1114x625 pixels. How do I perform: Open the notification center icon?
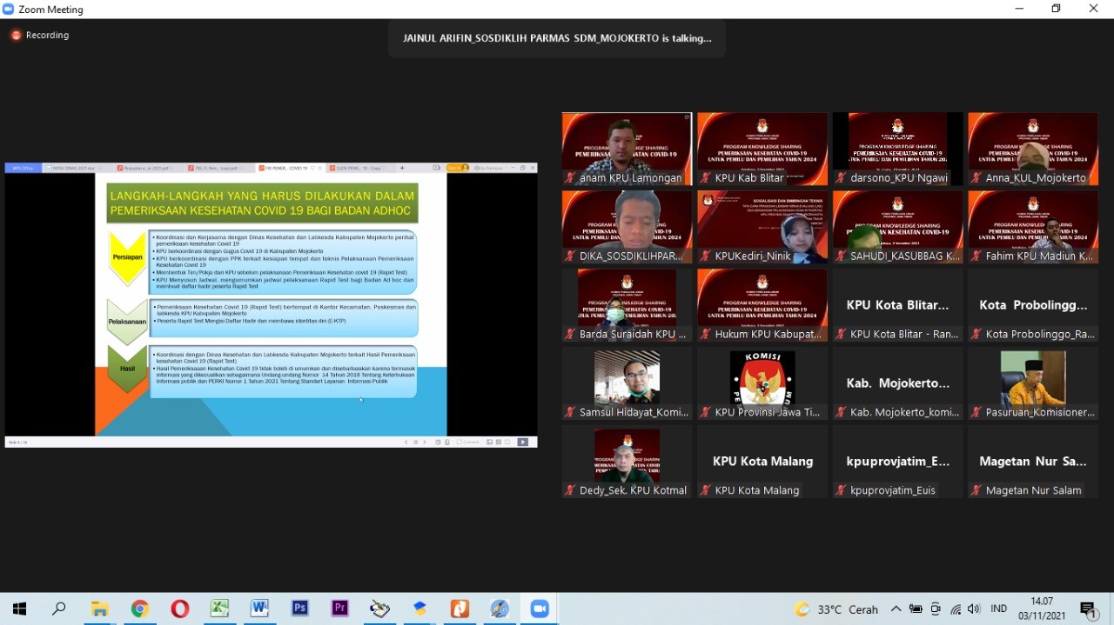point(1088,609)
